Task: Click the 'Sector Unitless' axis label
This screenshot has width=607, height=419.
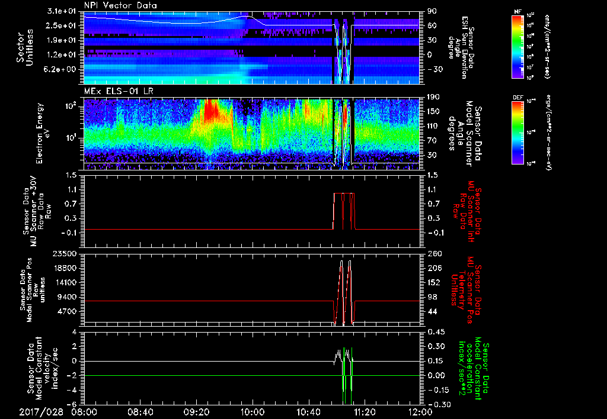Action: [x=25, y=47]
